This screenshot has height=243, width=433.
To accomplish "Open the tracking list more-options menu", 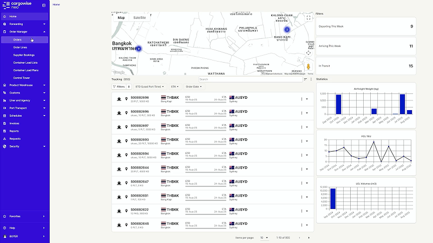I will [x=311, y=79].
